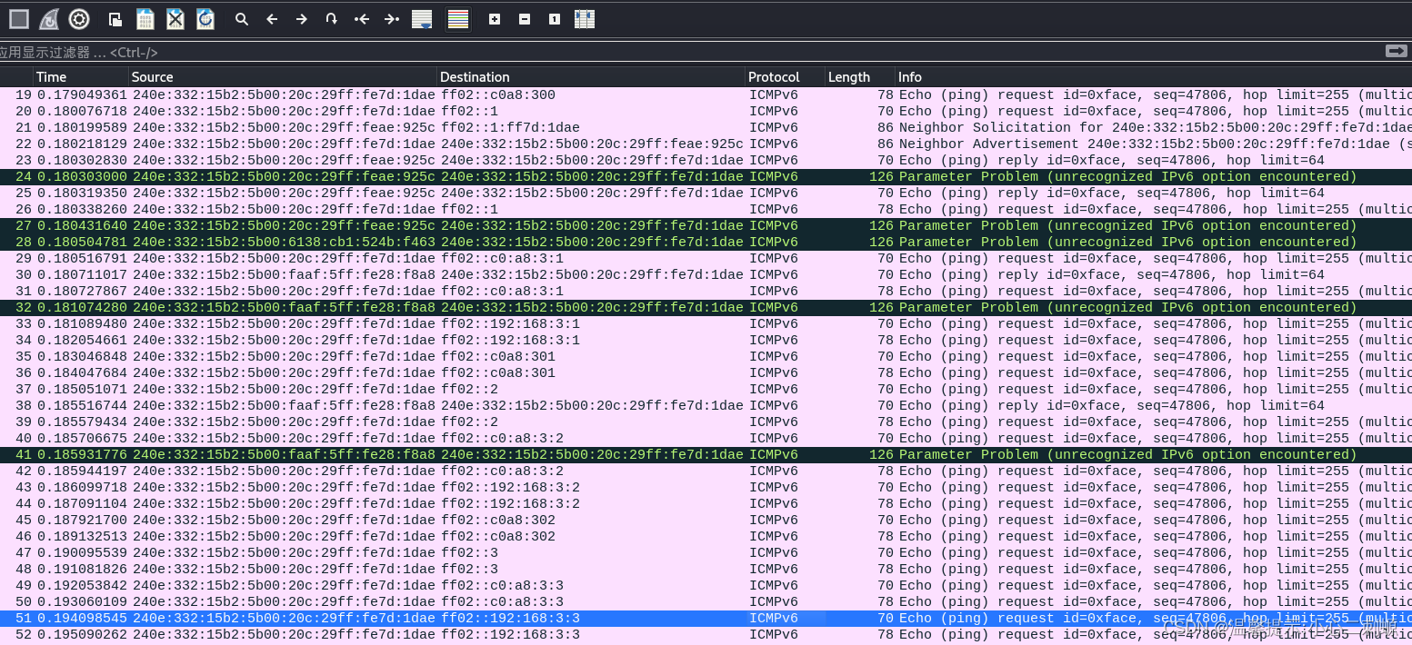Open Find Packet with the magnifier icon
Image resolution: width=1412 pixels, height=645 pixels.
tap(242, 18)
